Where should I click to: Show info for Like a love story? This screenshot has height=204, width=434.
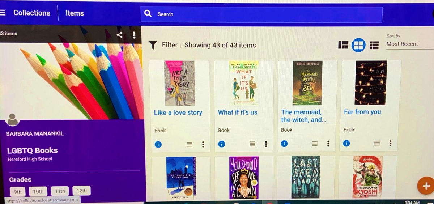click(x=158, y=144)
